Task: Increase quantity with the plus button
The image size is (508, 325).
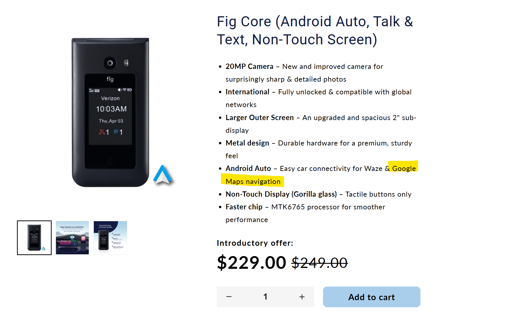Action: click(x=302, y=297)
